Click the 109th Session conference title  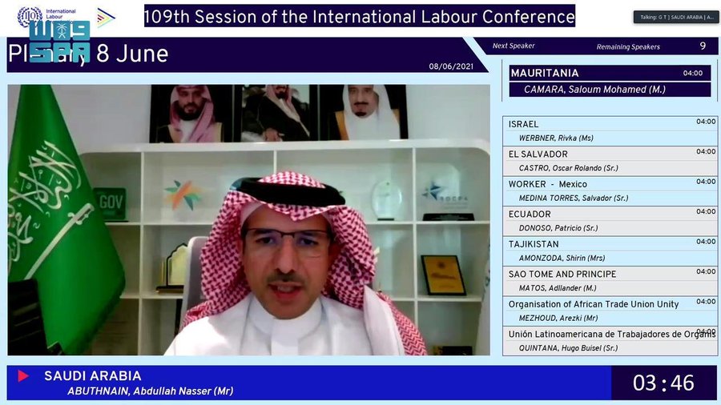click(360, 16)
